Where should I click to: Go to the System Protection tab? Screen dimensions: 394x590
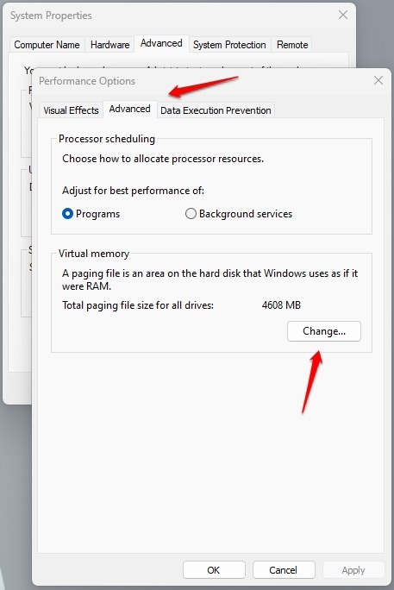229,45
